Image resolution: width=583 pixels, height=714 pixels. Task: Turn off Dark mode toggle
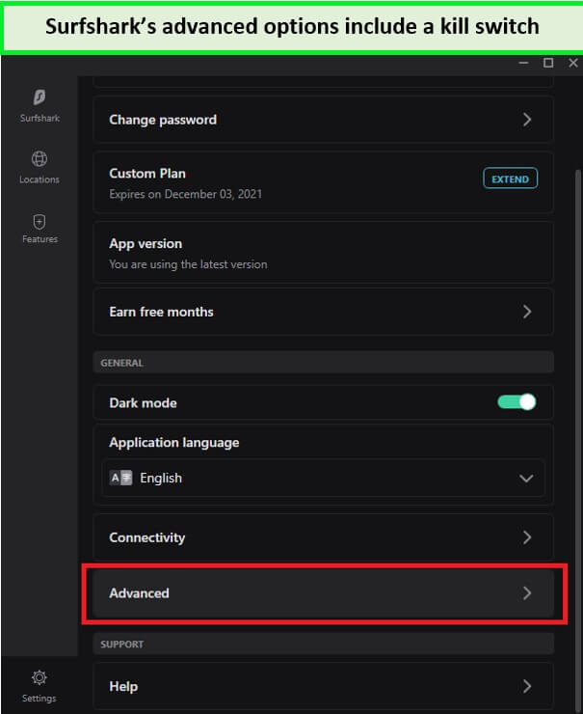tap(517, 402)
